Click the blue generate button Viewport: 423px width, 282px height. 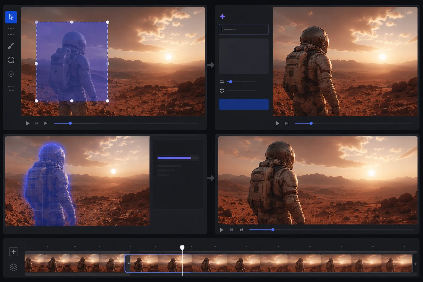click(244, 104)
